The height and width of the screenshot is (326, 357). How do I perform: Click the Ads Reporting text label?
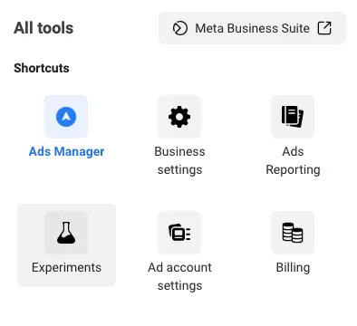pyautogui.click(x=293, y=160)
